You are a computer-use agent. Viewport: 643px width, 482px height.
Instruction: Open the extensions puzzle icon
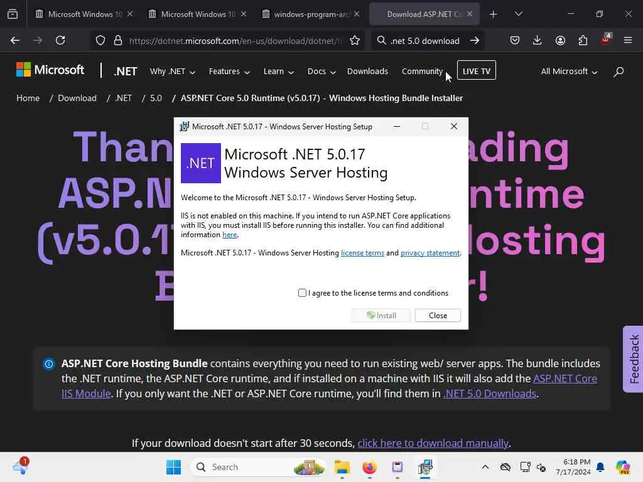point(583,41)
